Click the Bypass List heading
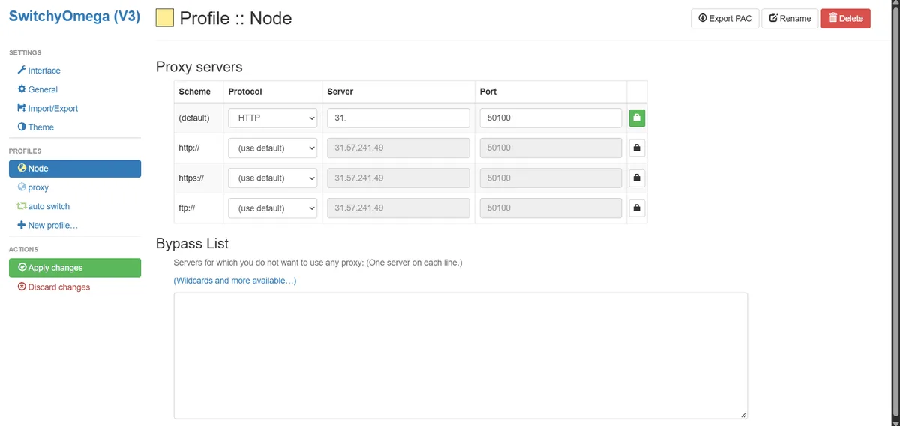 (192, 244)
